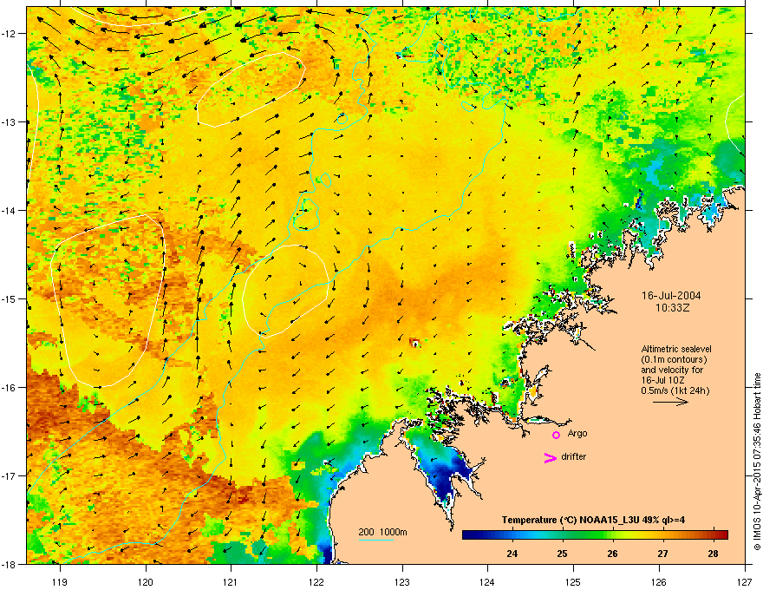763x590 pixels.
Task: Click the 25 colorbar tick label
Action: (x=562, y=554)
